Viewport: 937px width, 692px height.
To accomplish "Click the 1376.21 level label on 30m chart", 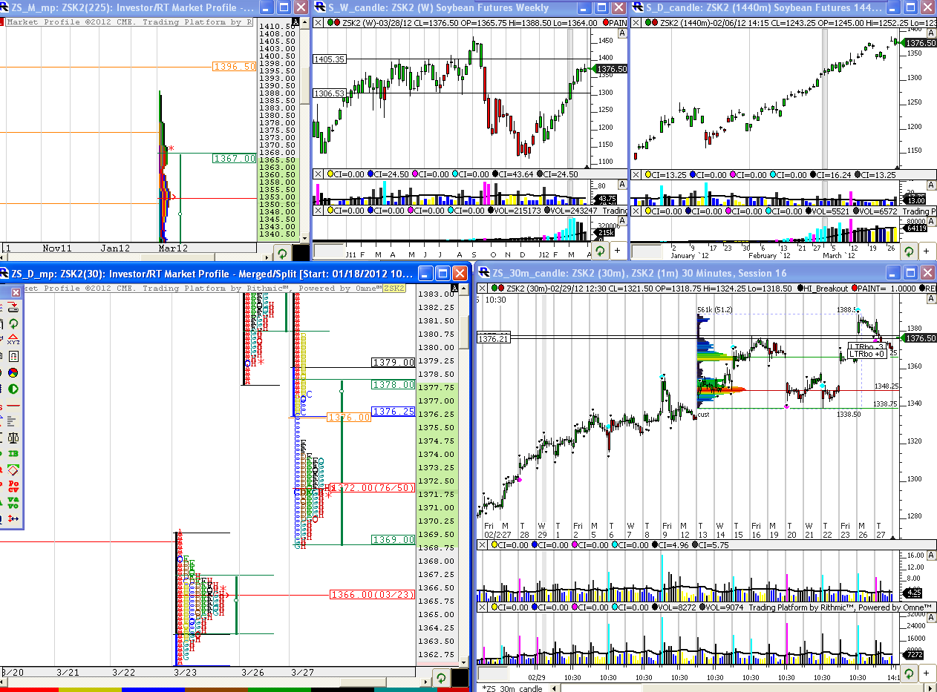I will click(x=494, y=338).
